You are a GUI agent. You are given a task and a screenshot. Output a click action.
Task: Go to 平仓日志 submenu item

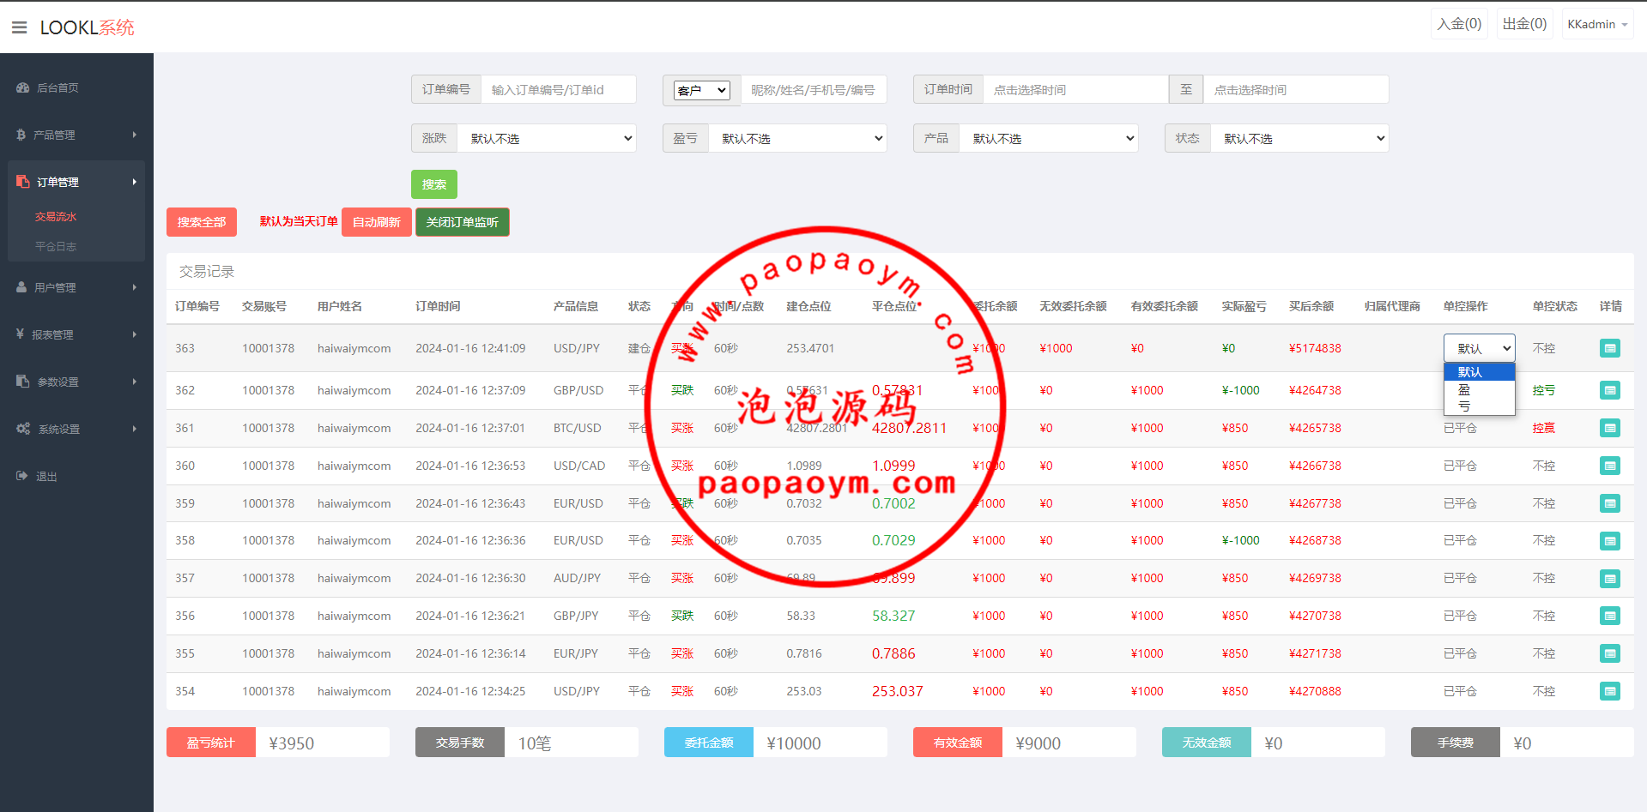click(56, 246)
